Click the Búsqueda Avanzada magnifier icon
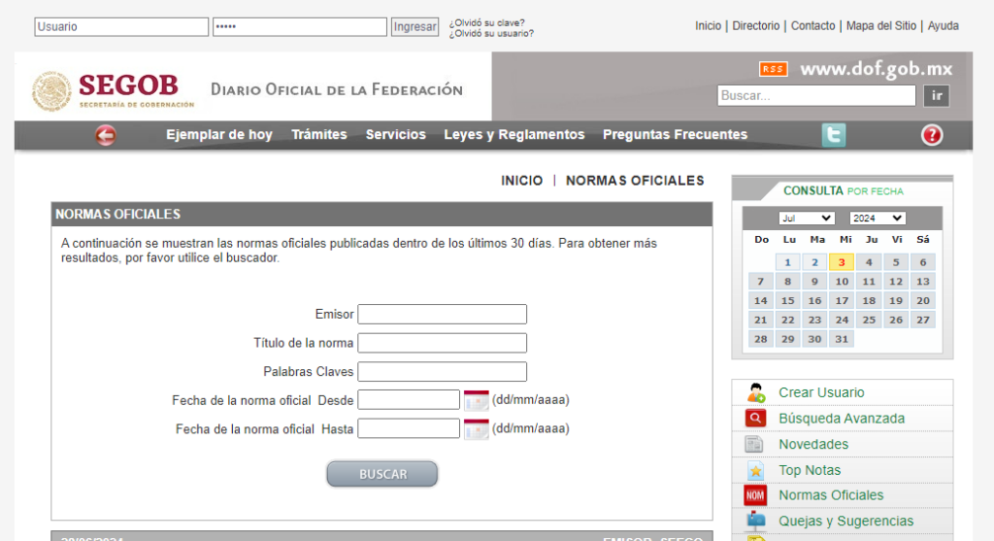 (755, 418)
